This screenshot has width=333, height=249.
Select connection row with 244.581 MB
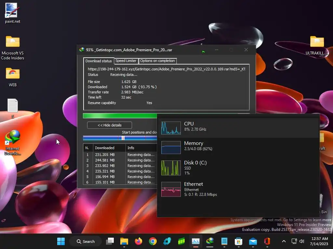[120, 160]
